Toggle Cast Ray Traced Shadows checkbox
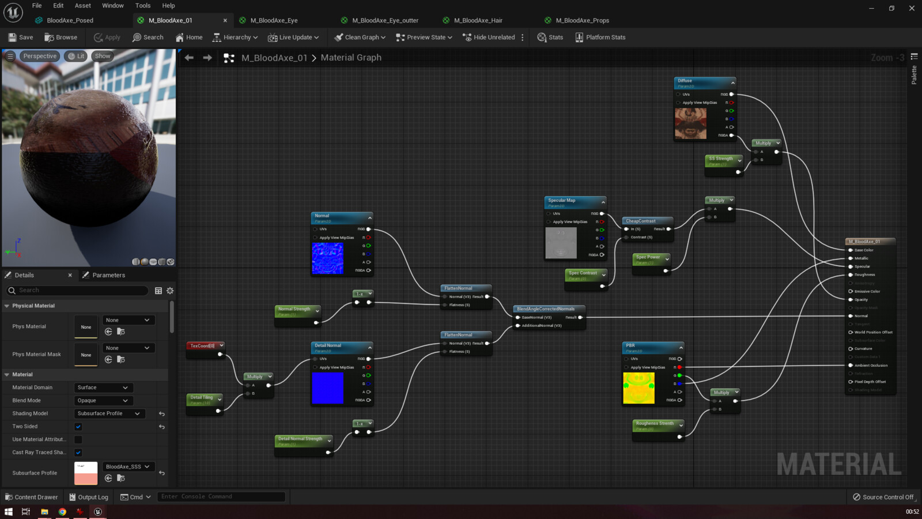The image size is (922, 519). [x=78, y=453]
